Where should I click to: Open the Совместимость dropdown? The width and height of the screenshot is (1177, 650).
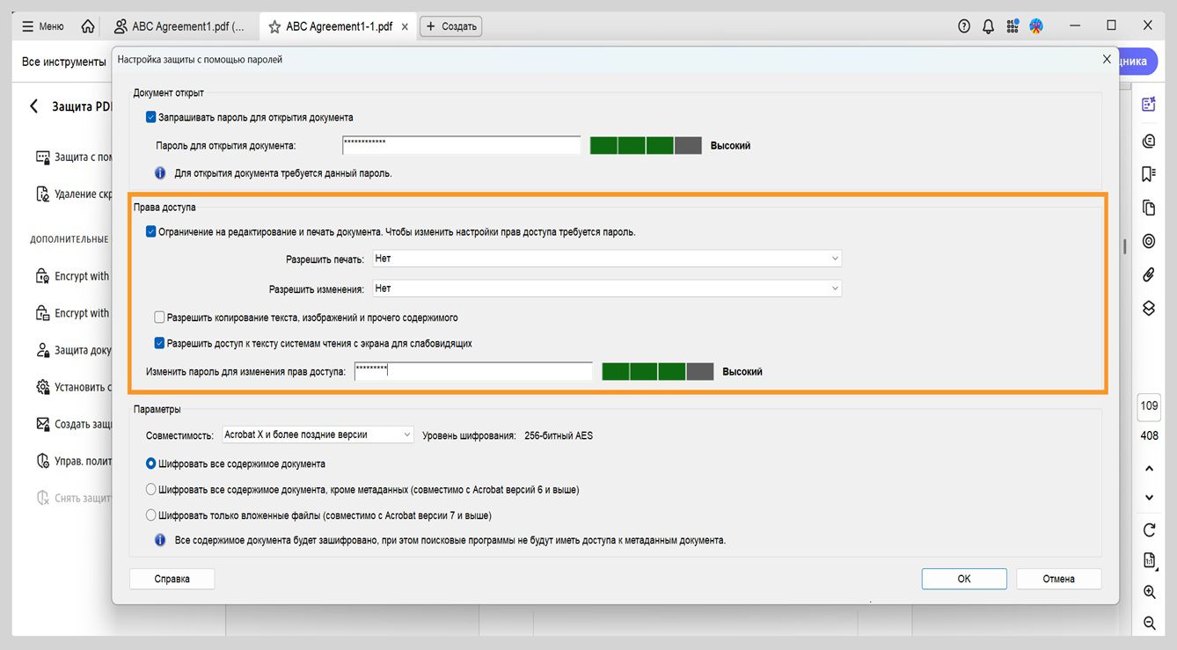pos(318,435)
